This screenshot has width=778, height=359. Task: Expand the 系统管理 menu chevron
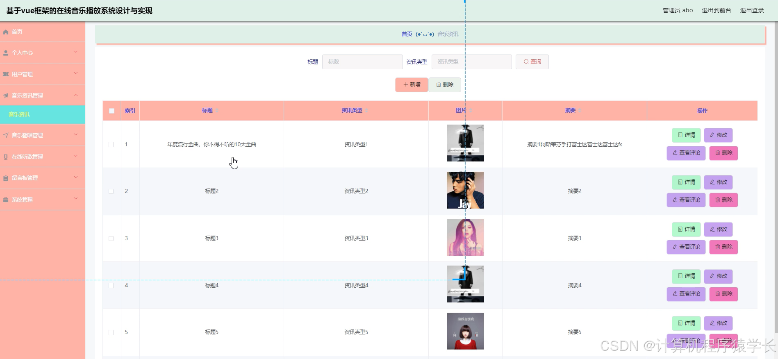76,198
